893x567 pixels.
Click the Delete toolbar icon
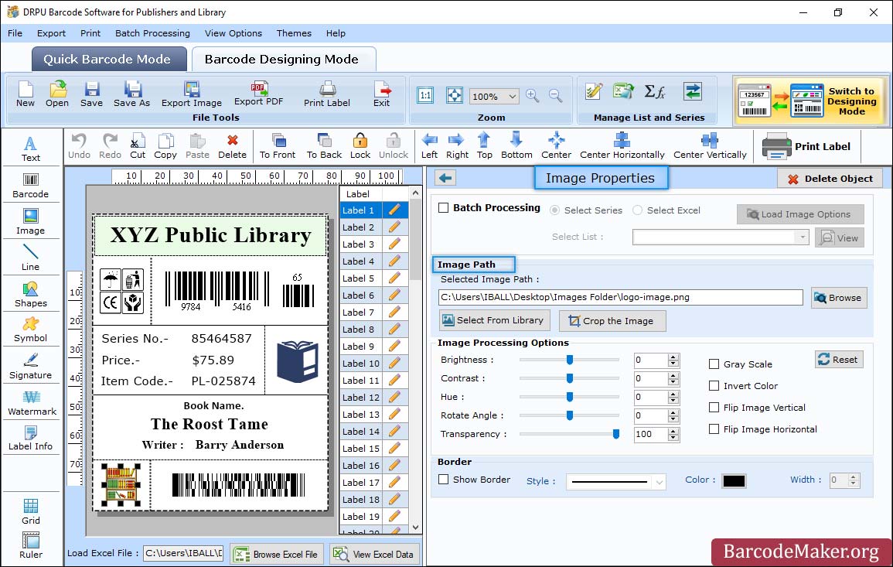tap(233, 146)
